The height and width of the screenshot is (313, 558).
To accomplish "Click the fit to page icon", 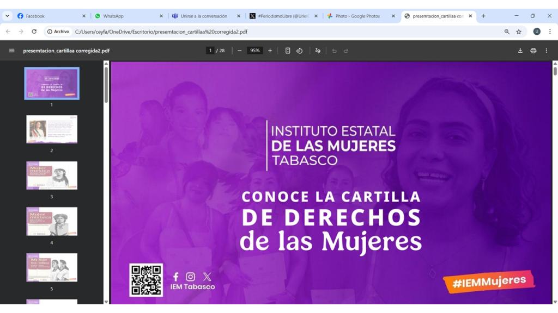I will pos(288,51).
